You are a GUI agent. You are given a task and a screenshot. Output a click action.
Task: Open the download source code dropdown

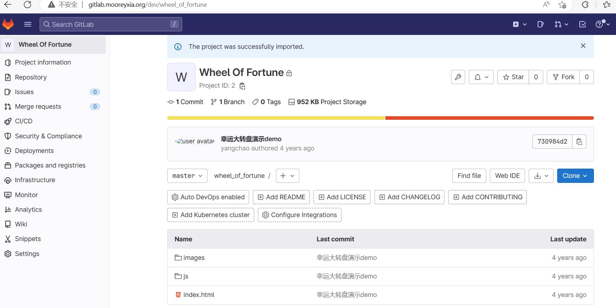[541, 176]
